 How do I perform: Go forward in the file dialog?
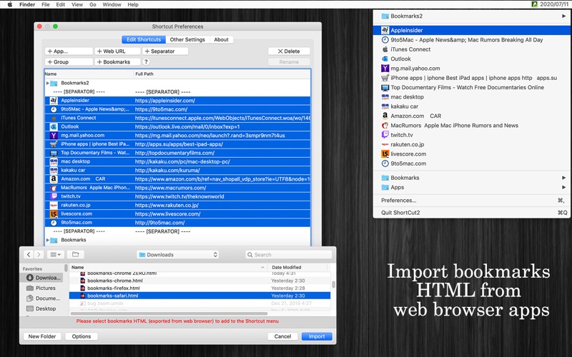(39, 254)
